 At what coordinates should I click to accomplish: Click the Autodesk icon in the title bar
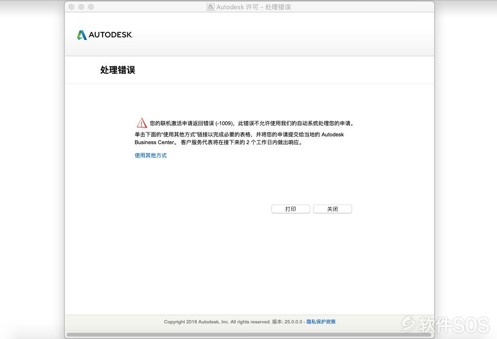click(211, 7)
